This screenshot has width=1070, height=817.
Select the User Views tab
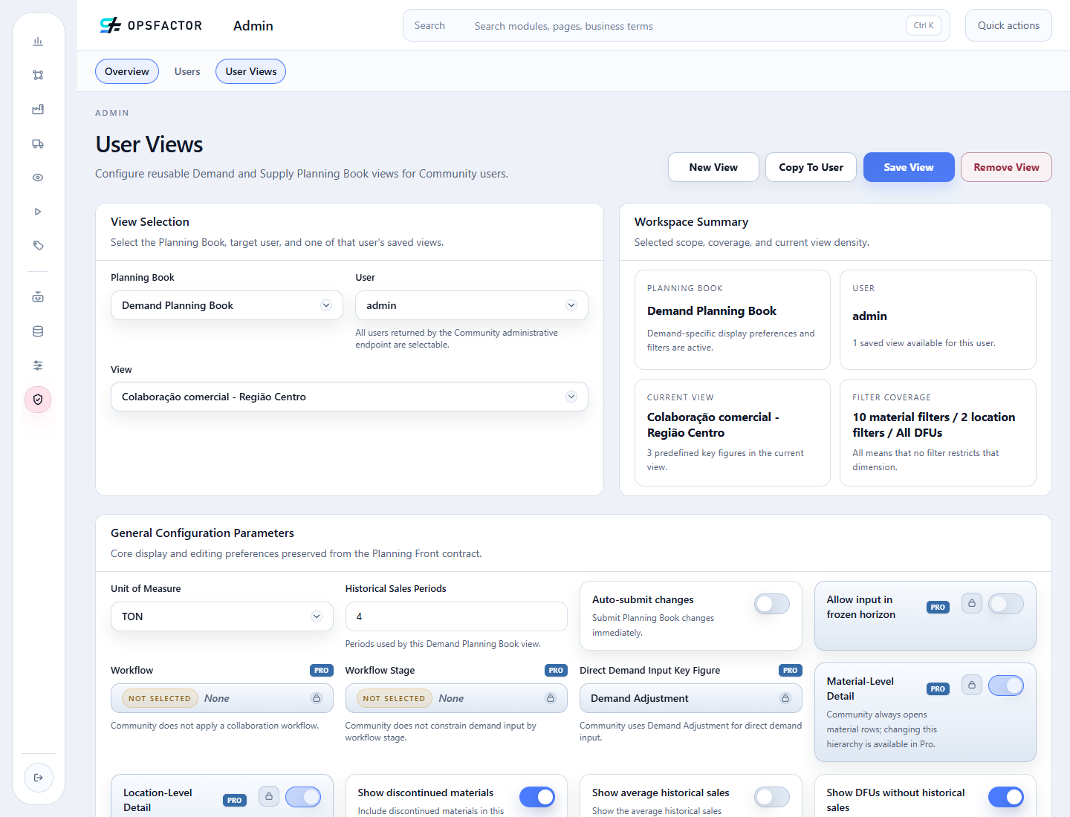coord(251,71)
